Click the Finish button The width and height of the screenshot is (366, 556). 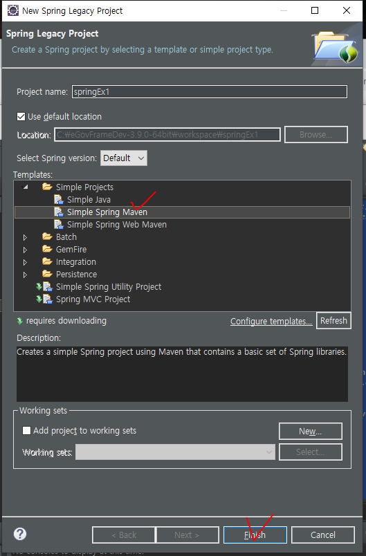pyautogui.click(x=255, y=535)
